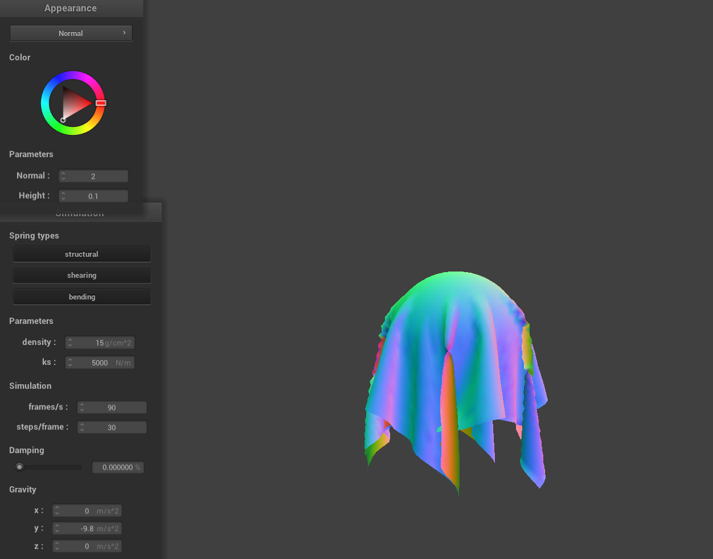This screenshot has width=713, height=559.
Task: Click the Damping percentage value box
Action: pyautogui.click(x=118, y=467)
